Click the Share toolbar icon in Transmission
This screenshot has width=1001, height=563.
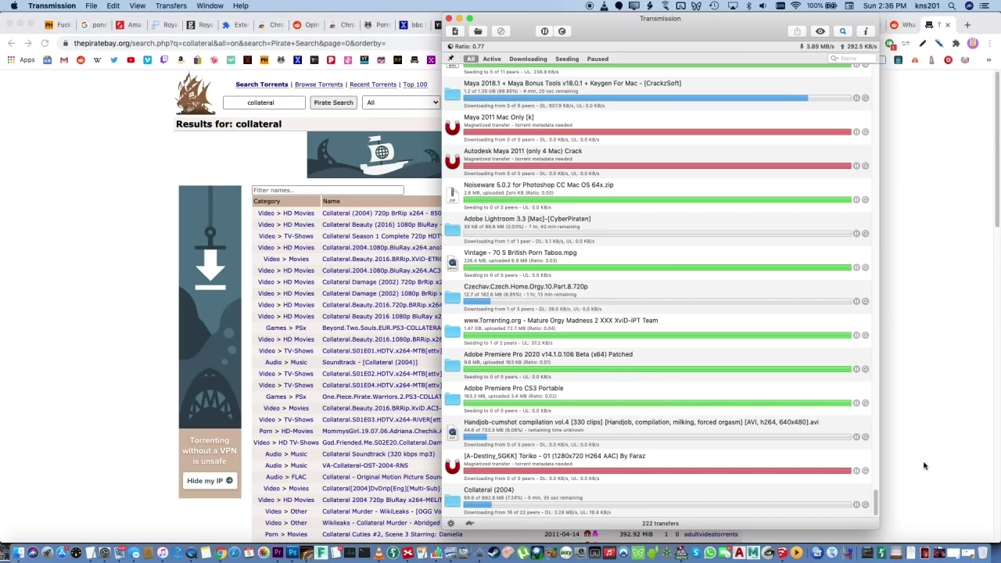pos(797,31)
